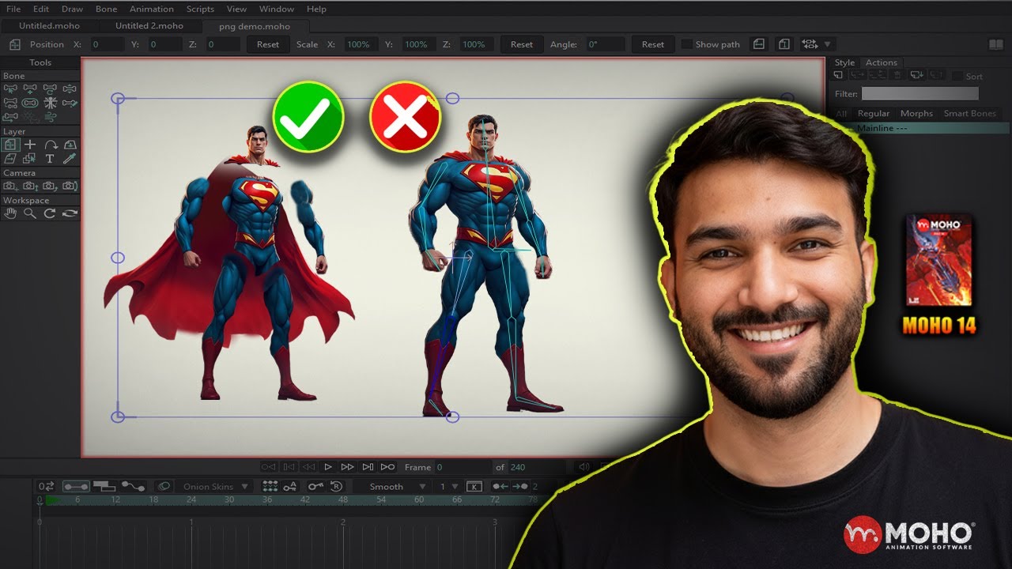Enable the Show path checkbox
This screenshot has width=1012, height=569.
(686, 44)
